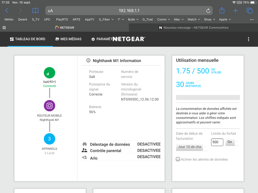Expand the Comm bookmarks folder
The height and width of the screenshot is (193, 258).
click(x=163, y=19)
